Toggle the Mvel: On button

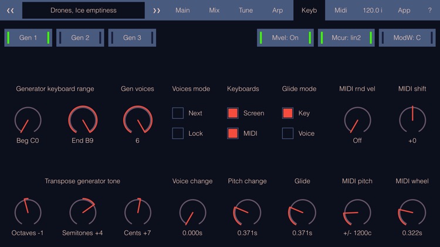click(285, 37)
